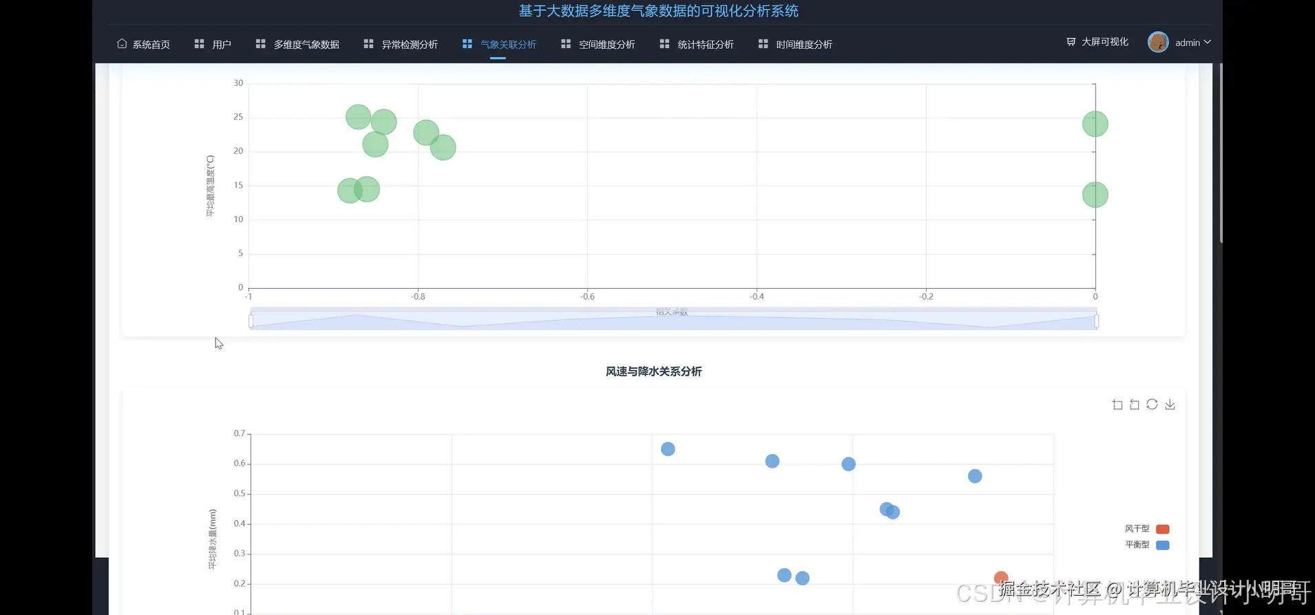Click the zoom reset (back) tool icon
Screen dimensions: 1315x615
click(x=1135, y=404)
